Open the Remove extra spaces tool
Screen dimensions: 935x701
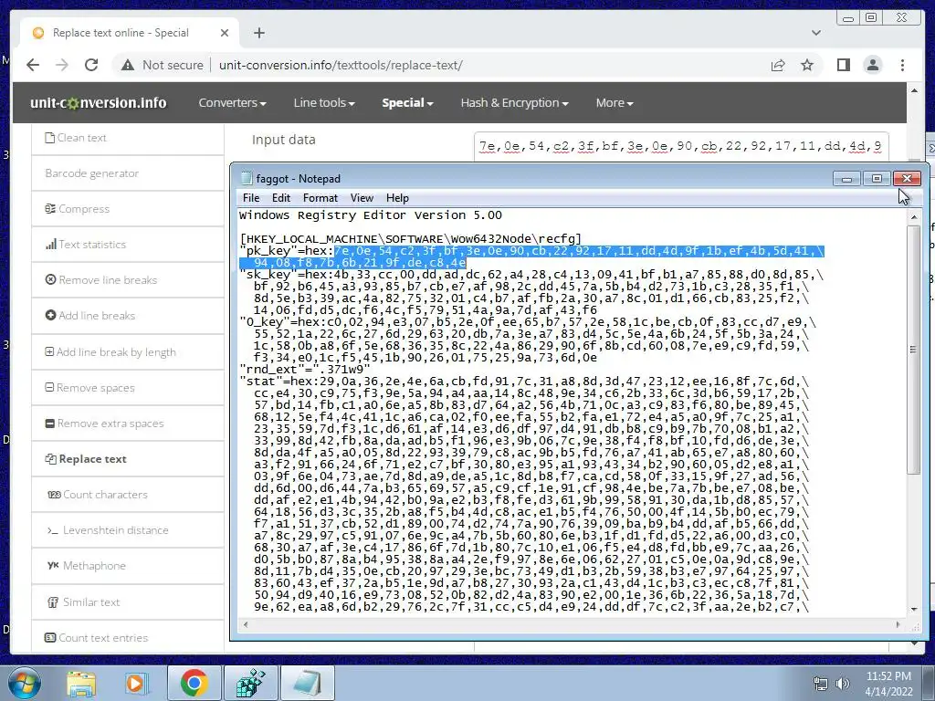[128, 424]
